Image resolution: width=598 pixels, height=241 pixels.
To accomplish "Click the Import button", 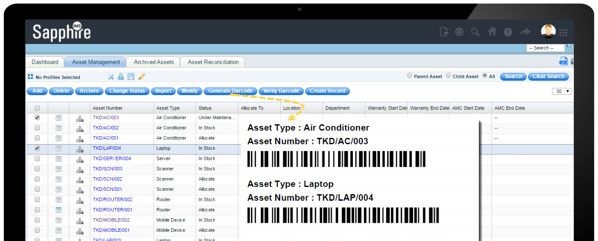I will click(x=164, y=91).
